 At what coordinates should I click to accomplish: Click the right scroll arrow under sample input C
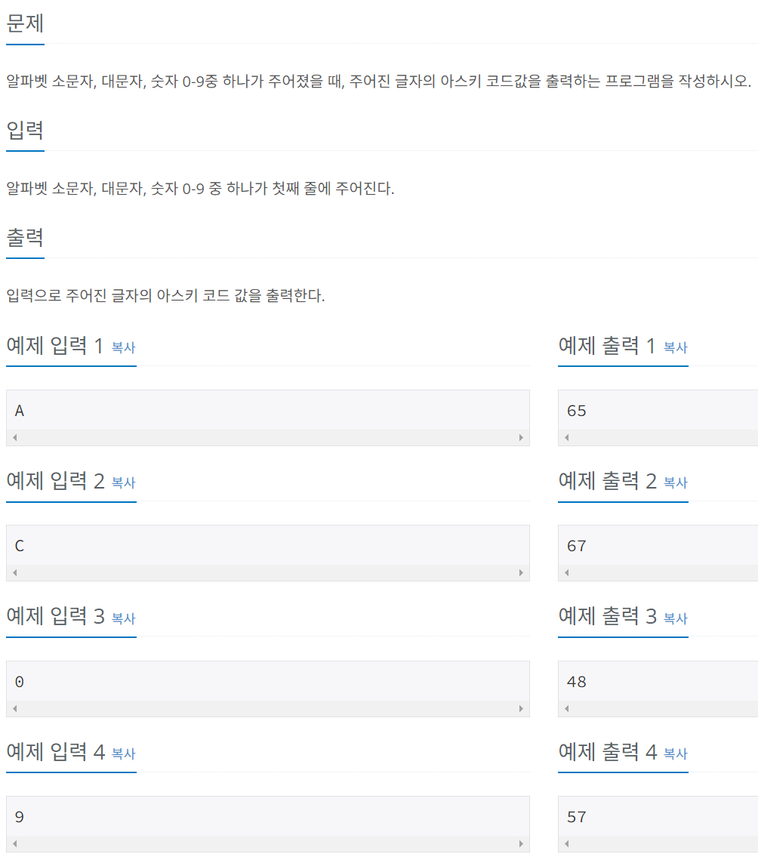click(522, 572)
